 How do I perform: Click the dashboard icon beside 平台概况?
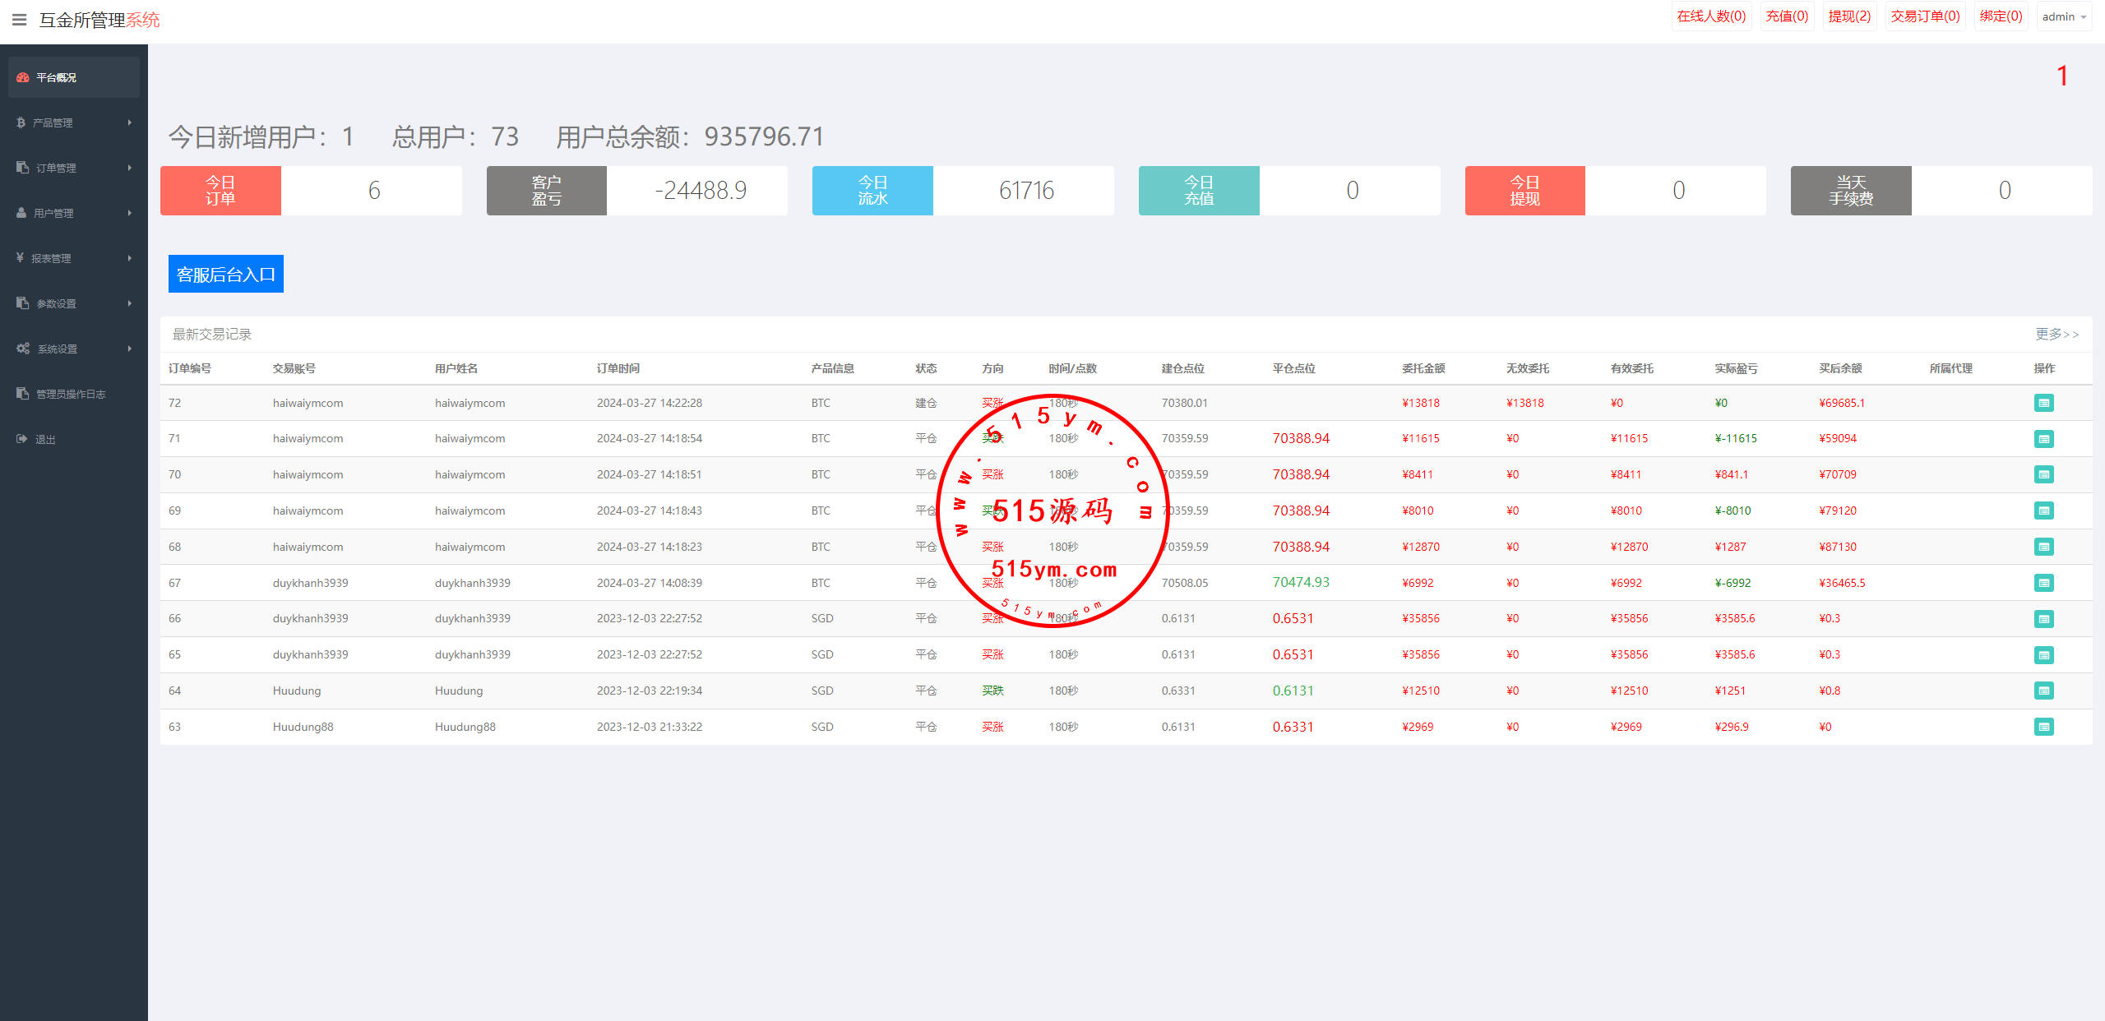click(23, 77)
